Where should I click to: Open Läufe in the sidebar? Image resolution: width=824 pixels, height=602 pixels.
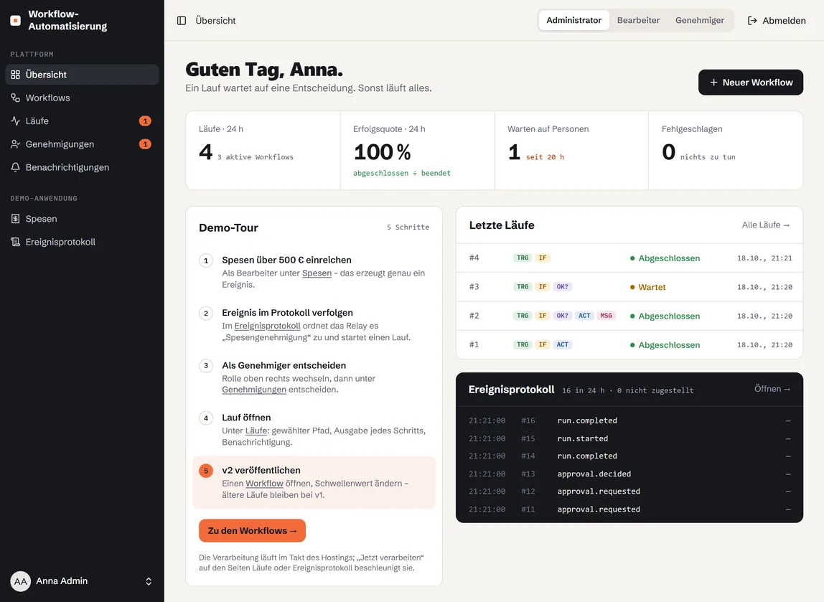coord(82,121)
